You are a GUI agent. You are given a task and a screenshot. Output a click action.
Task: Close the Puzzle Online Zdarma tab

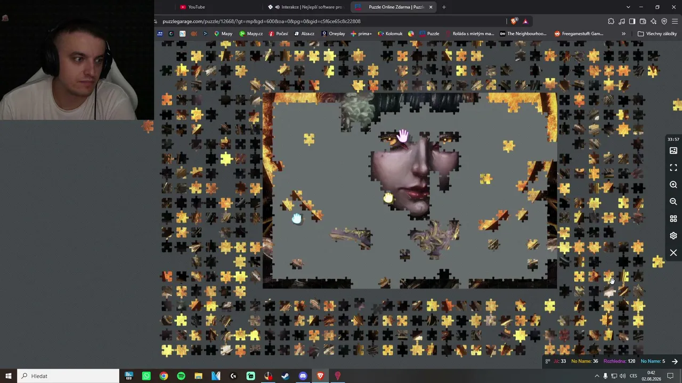(431, 7)
